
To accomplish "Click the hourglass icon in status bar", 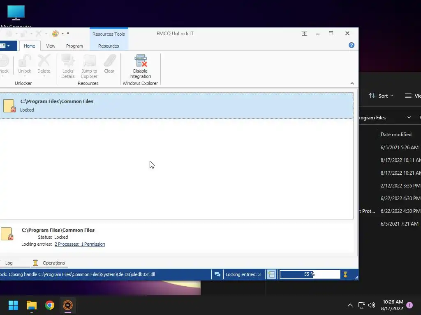I will (345, 274).
